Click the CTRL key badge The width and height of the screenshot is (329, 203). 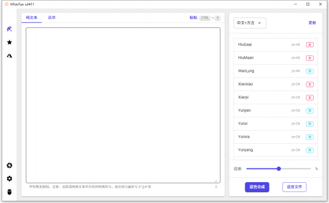tap(205, 18)
